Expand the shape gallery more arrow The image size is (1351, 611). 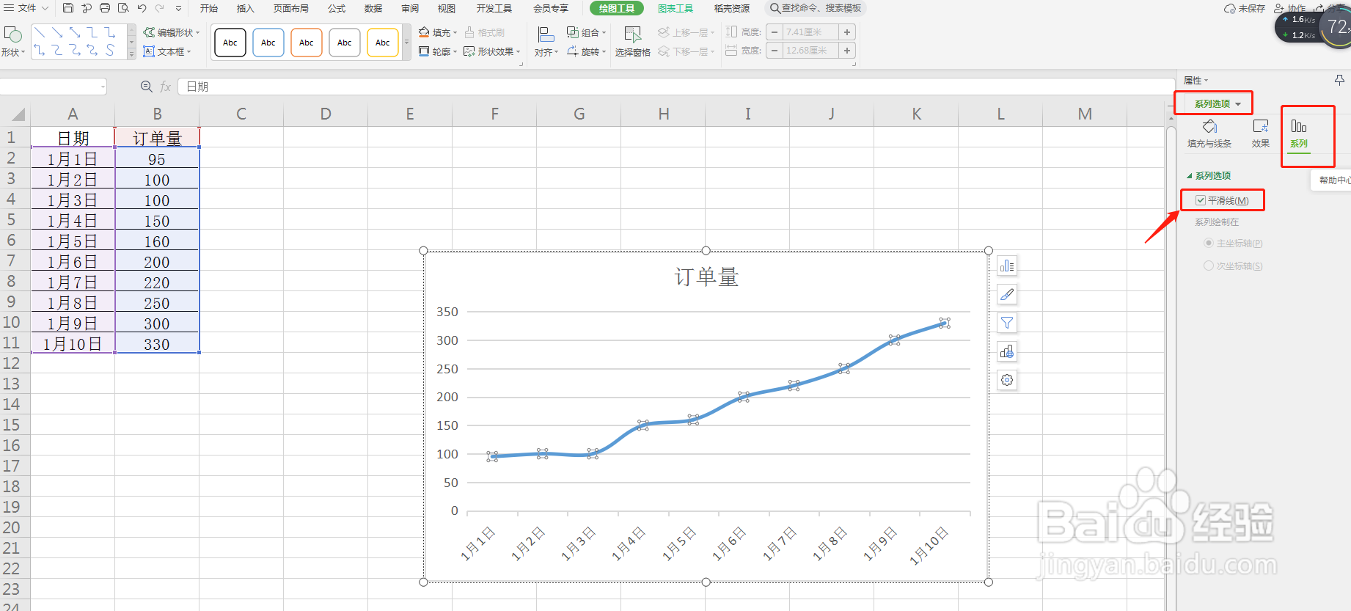(131, 54)
